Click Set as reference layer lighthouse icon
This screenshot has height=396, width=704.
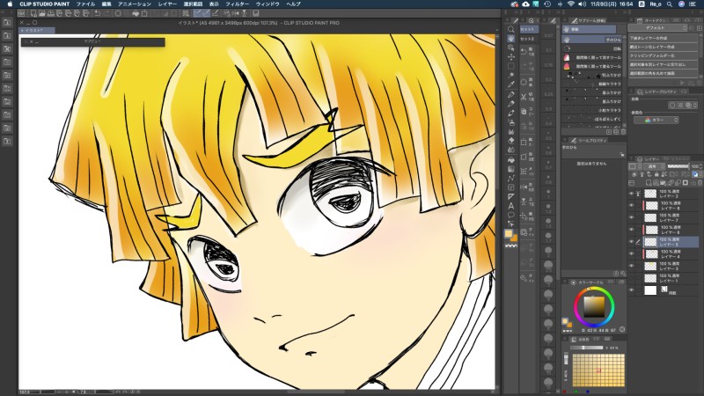coord(642,174)
